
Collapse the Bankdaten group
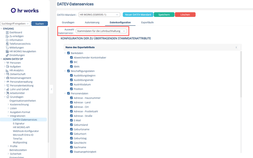65,53
